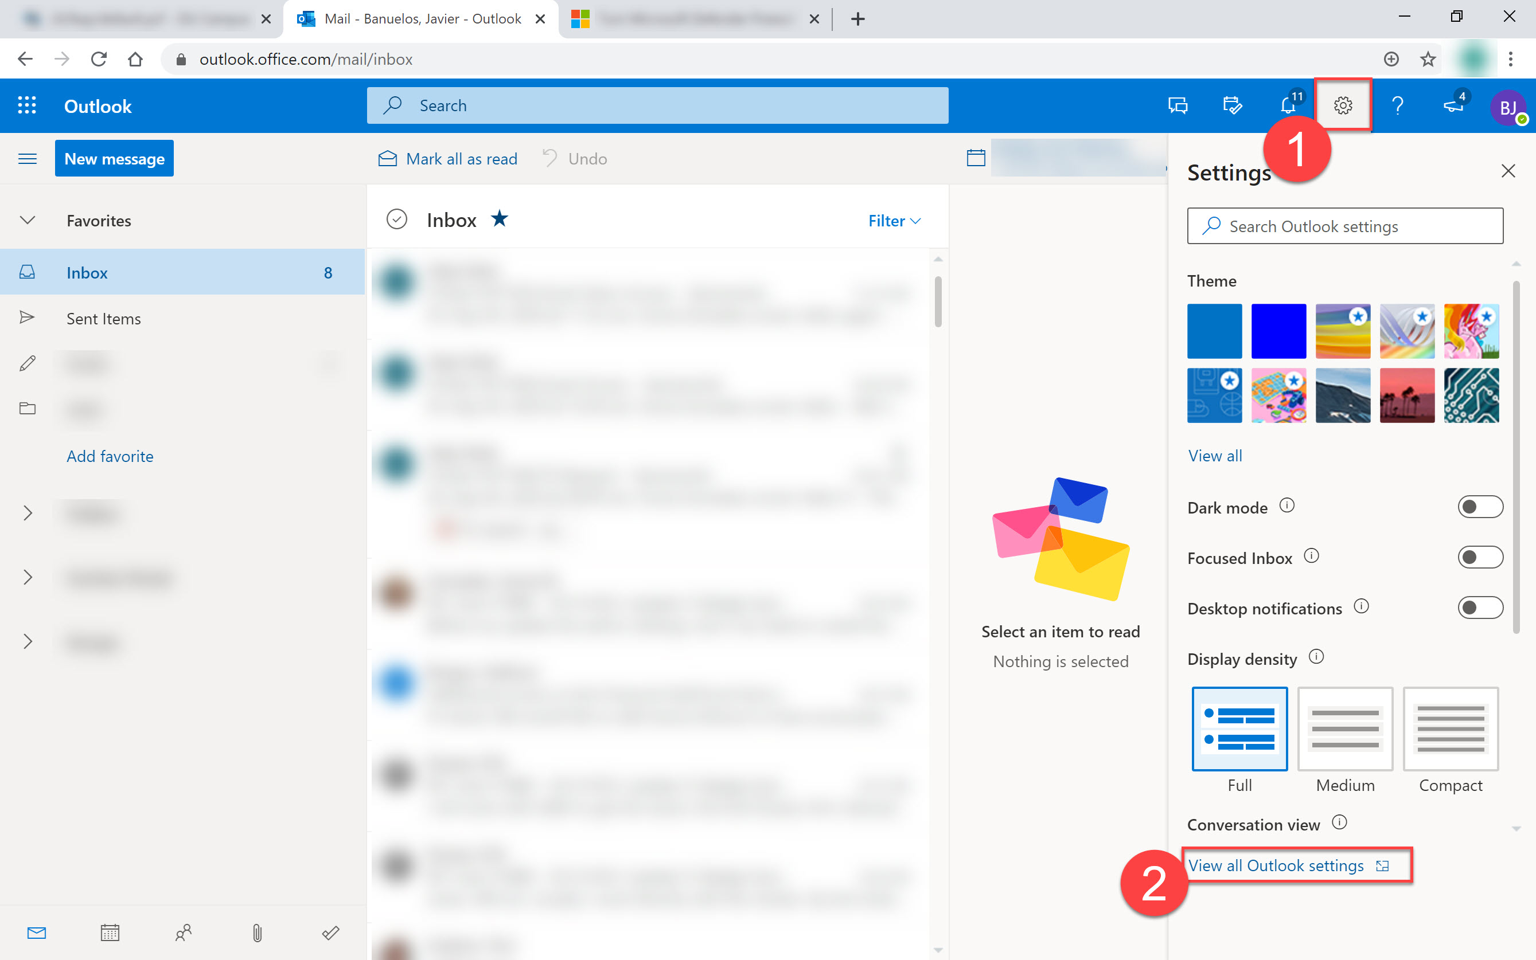Screen dimensions: 1536x960
Task: Click the message list scrollbar thumb
Action: coord(938,301)
